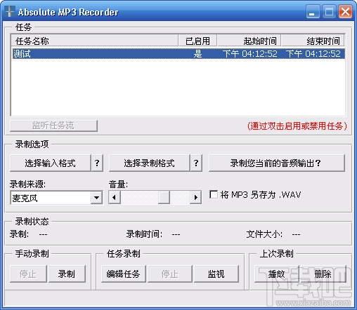This screenshot has width=357, height=310.
Task: Expand the 录制来源 dropdown arrow
Action: (96, 198)
